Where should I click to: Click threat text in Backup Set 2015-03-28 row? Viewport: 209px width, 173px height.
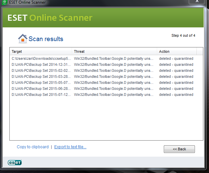pyautogui.click(x=114, y=76)
